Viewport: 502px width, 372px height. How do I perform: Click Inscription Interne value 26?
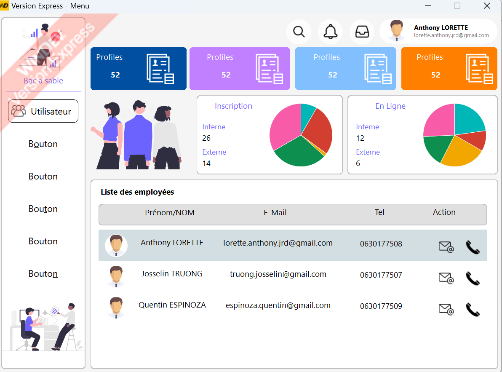(206, 138)
